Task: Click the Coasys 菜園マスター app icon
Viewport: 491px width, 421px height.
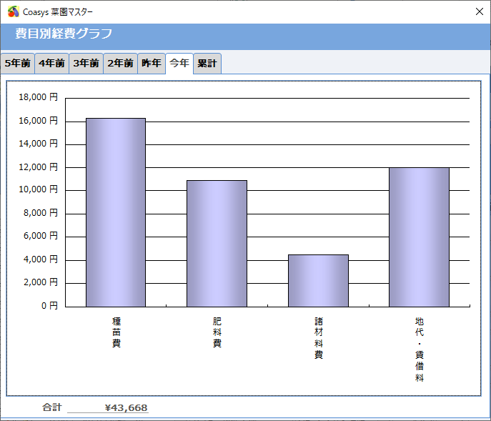Action: 13,12
